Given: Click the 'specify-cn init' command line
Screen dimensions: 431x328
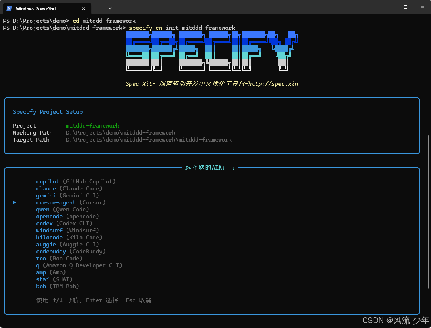Looking at the screenshot, I should [119, 28].
